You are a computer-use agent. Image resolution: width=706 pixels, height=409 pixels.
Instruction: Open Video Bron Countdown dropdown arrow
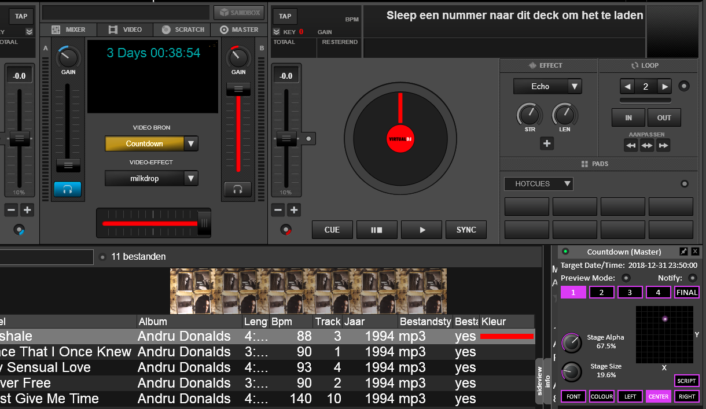coord(191,143)
